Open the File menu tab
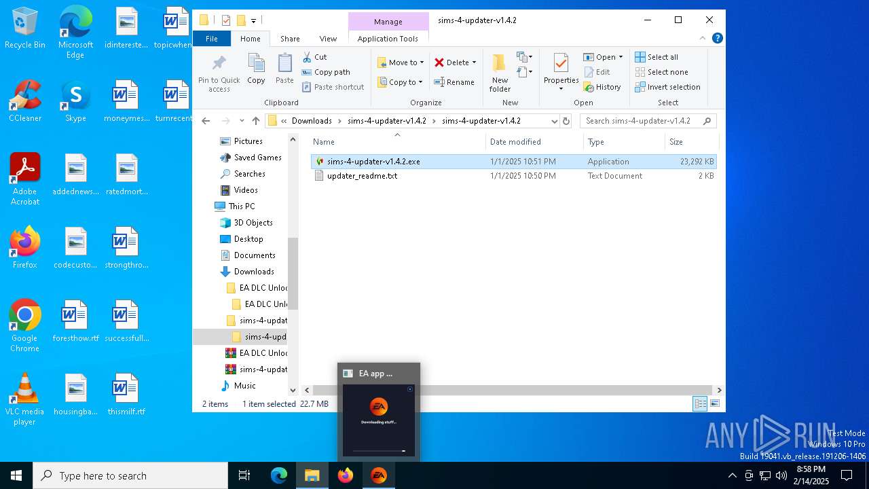This screenshot has height=489, width=869. (212, 39)
